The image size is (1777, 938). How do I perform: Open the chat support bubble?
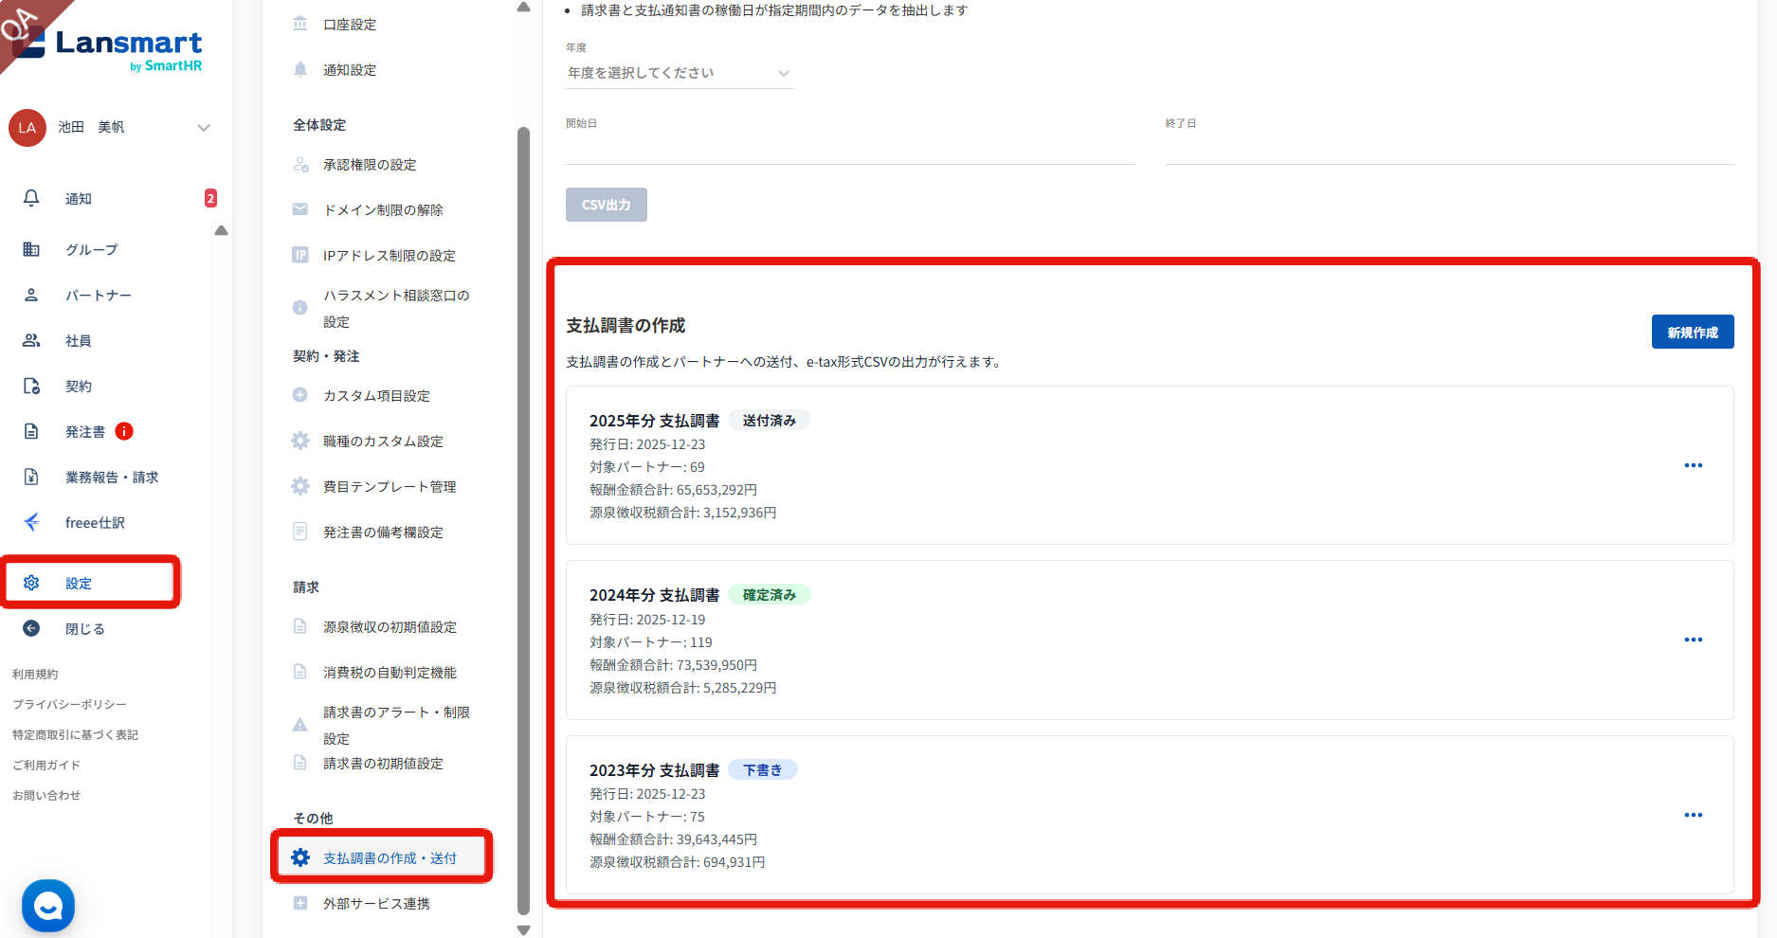point(48,906)
